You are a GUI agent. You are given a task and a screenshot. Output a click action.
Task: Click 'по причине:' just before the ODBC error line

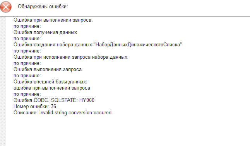click(27, 94)
